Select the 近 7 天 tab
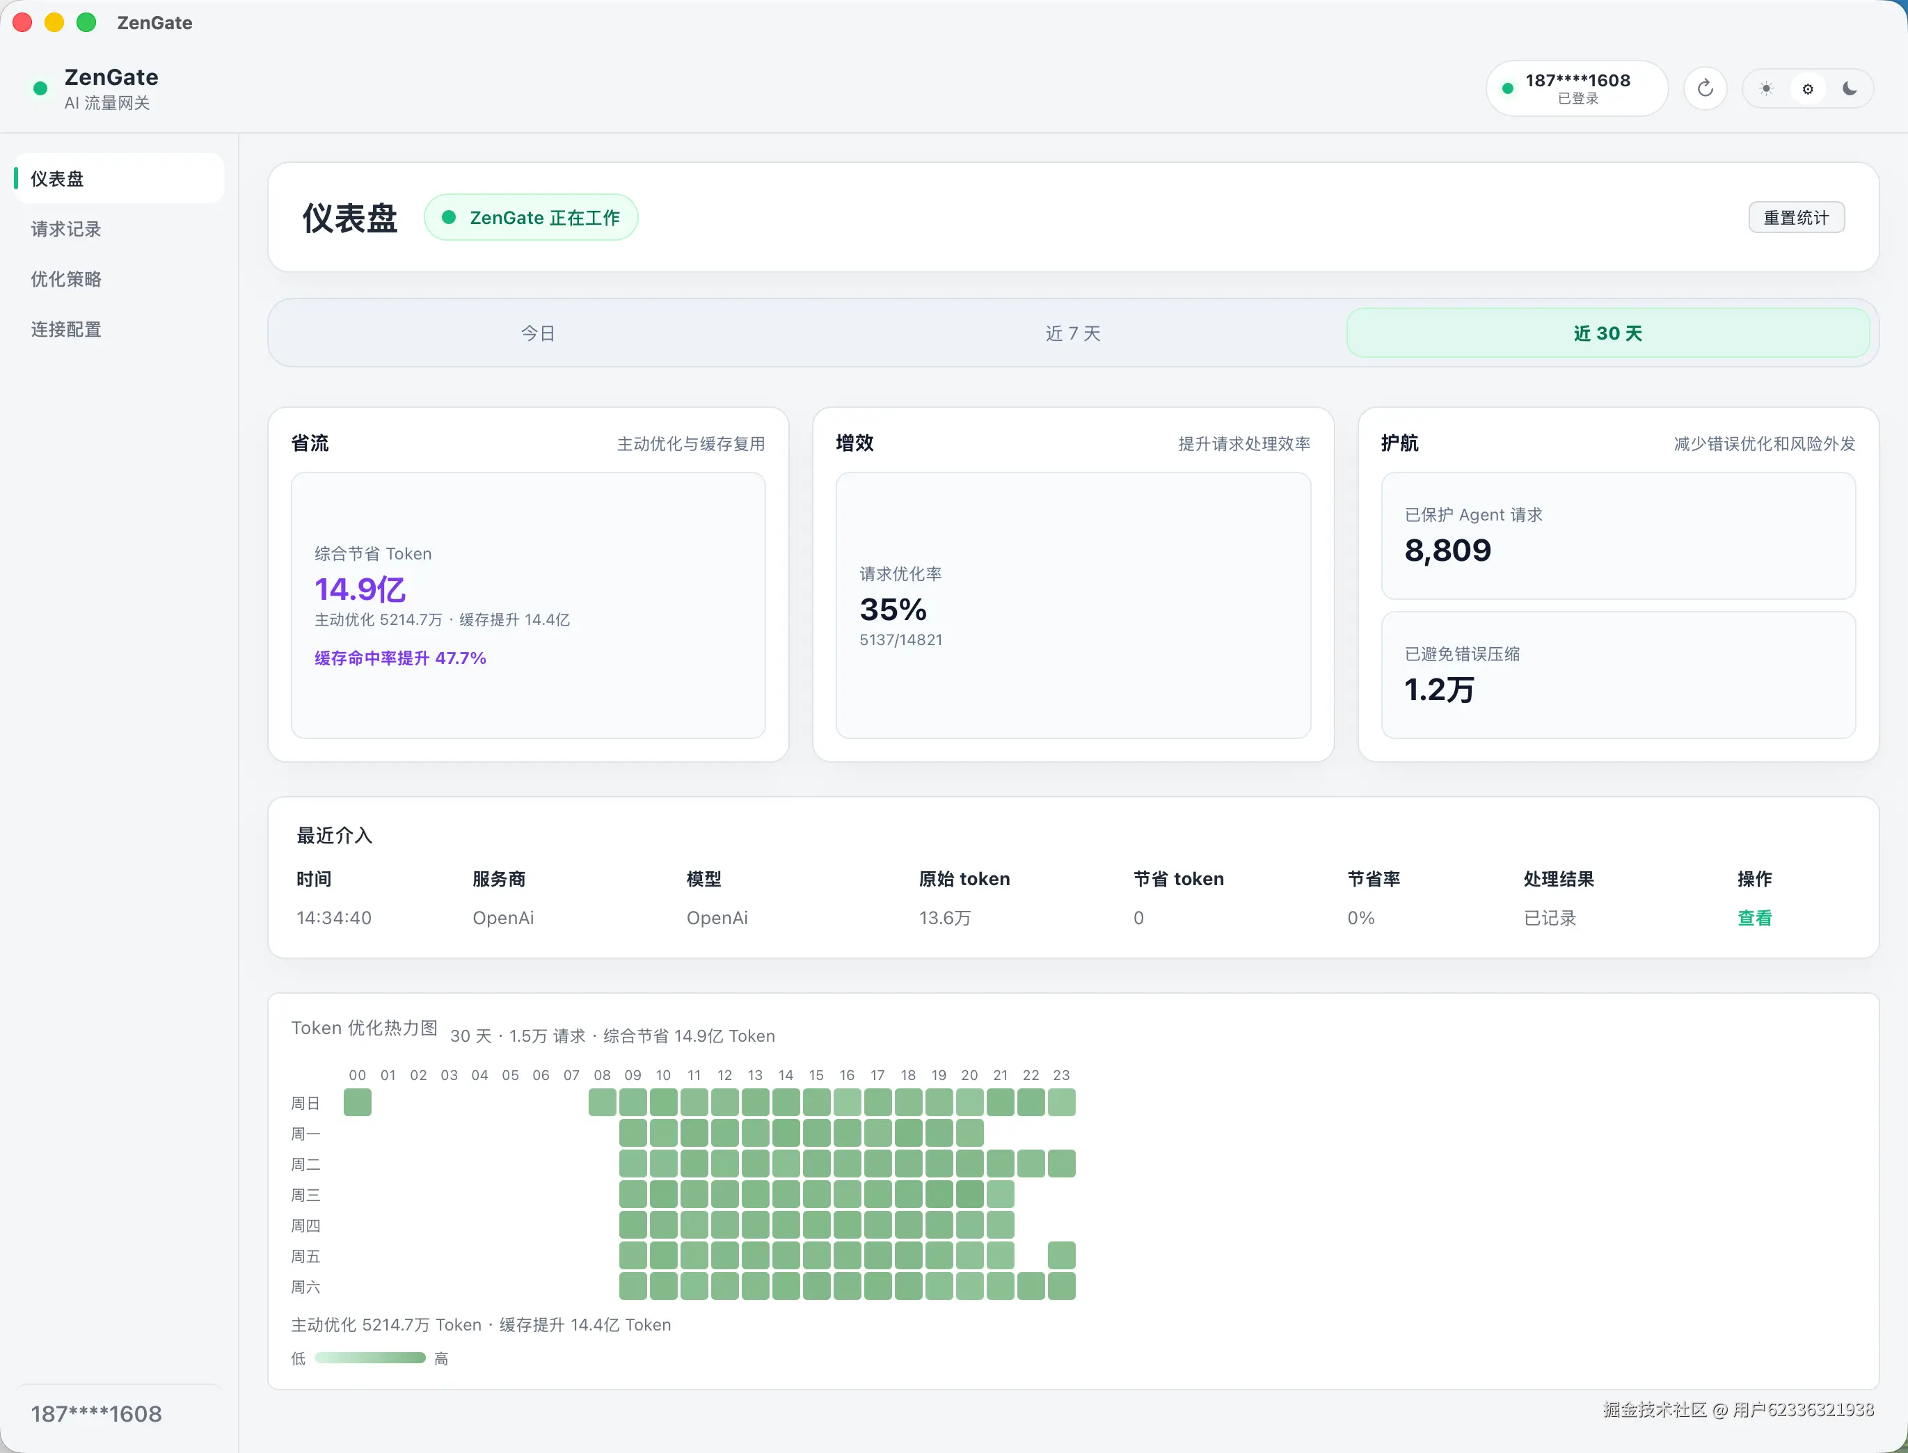1908x1453 pixels. coord(1072,333)
